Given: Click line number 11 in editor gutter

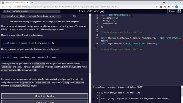Looking at the screenshot, I should [x=96, y=46].
